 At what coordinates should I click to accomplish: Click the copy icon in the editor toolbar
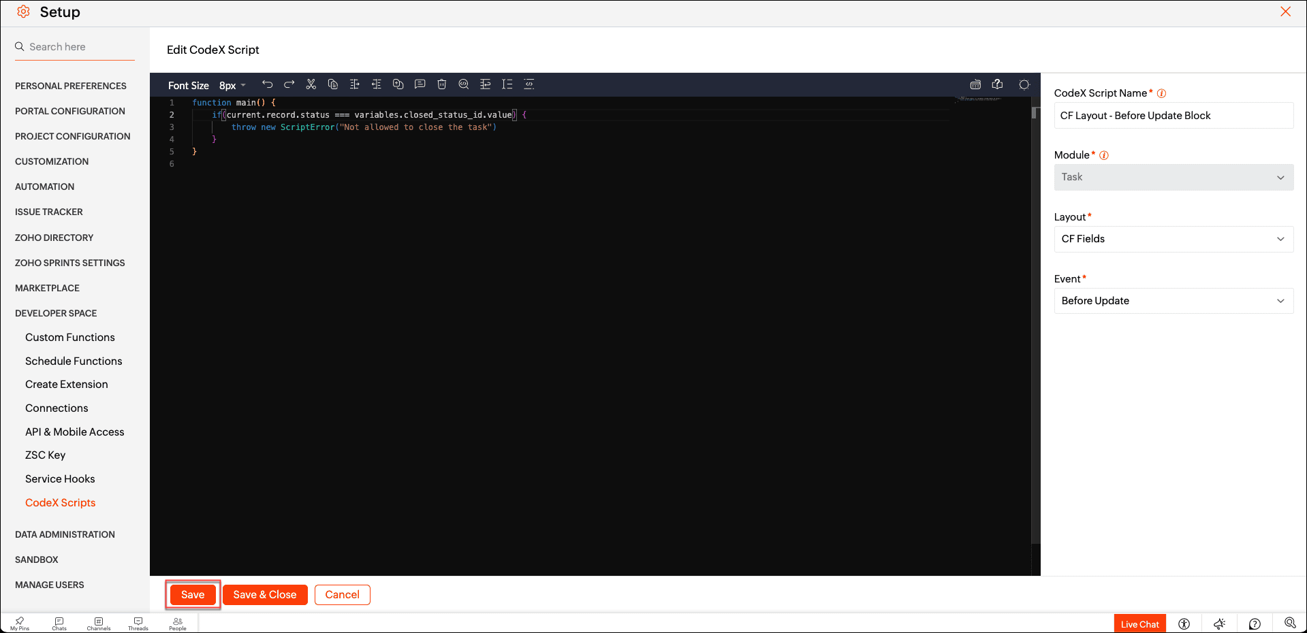[333, 84]
